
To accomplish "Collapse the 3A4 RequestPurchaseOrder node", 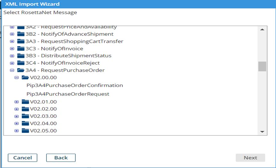I will 12,70.
